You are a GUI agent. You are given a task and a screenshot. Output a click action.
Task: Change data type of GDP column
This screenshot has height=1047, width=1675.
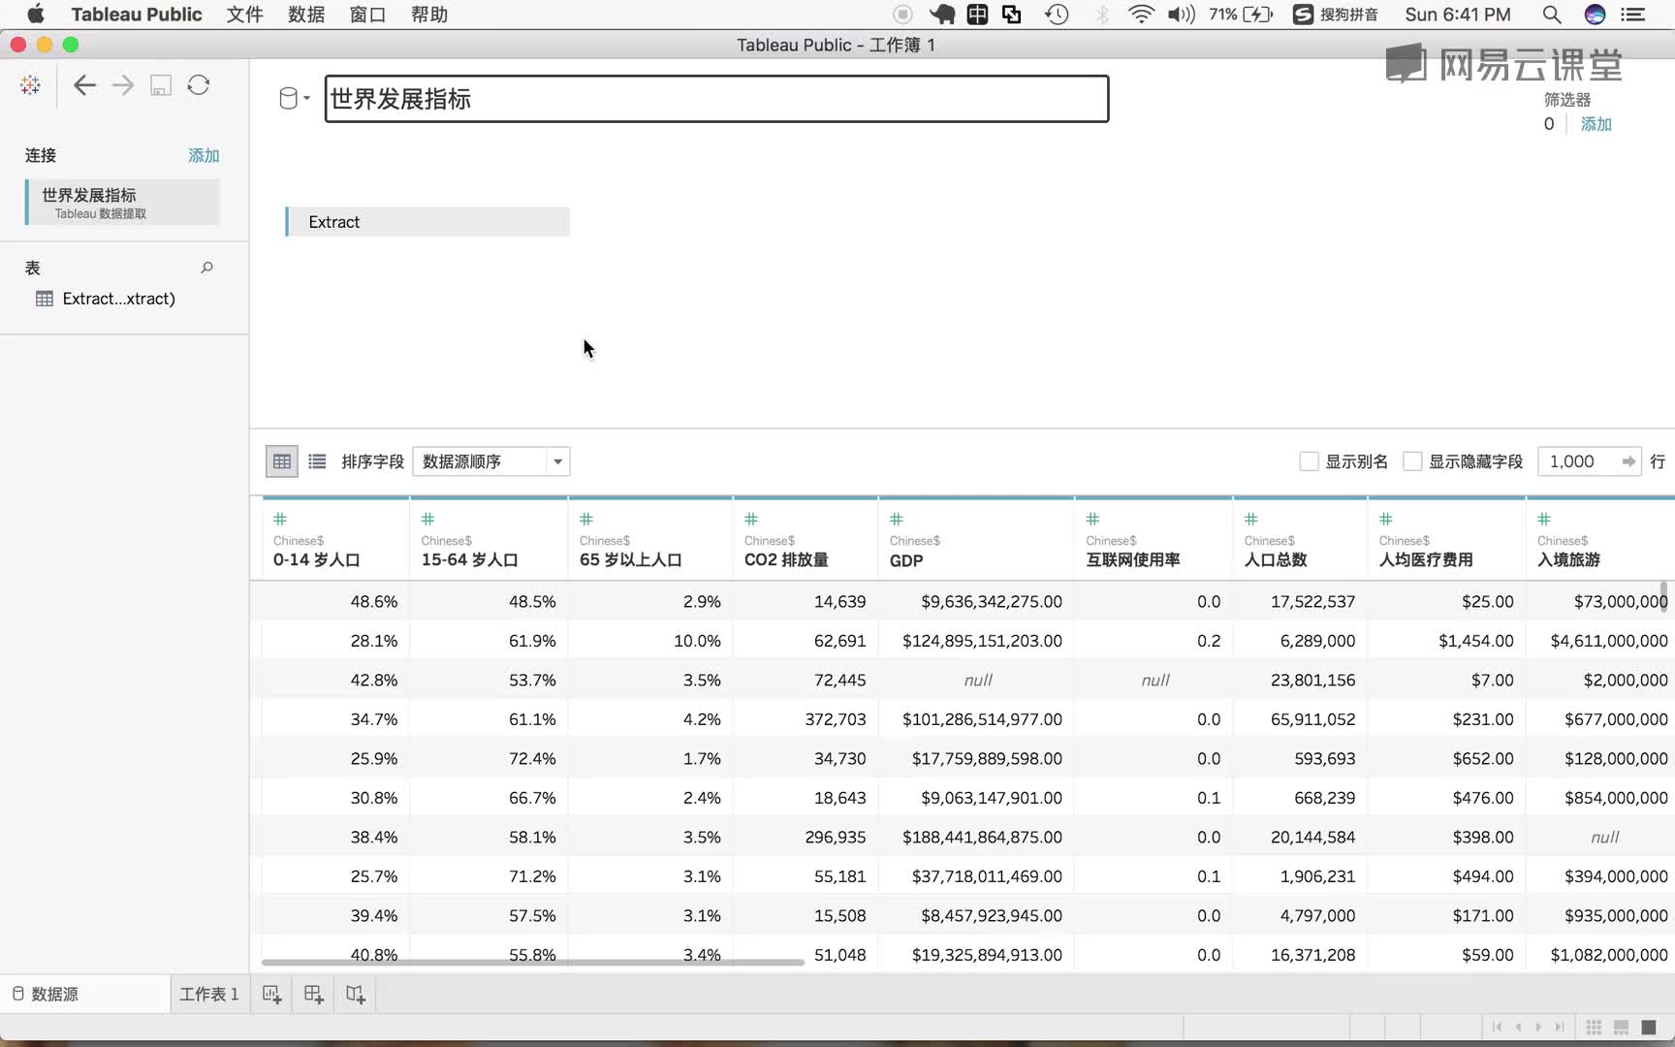[896, 519]
